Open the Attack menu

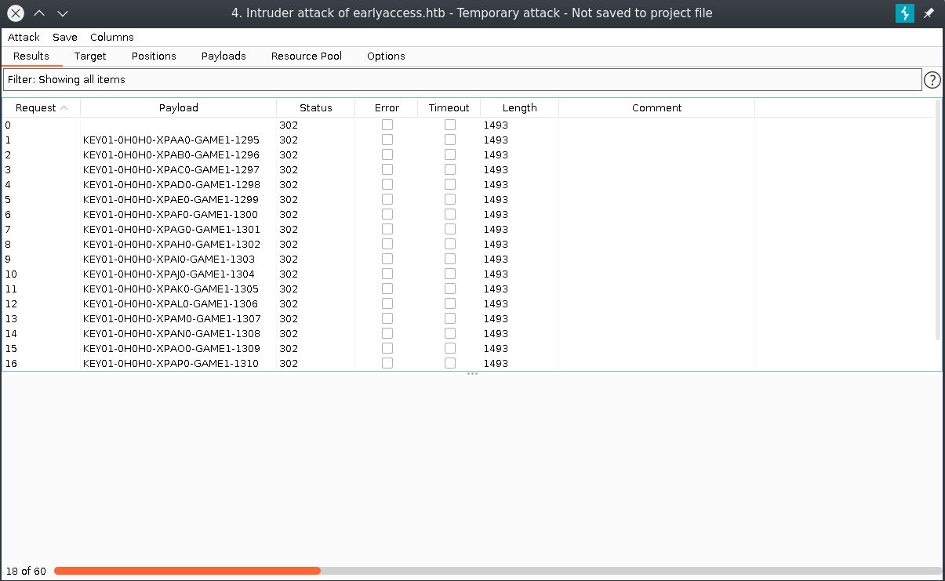pyautogui.click(x=24, y=37)
